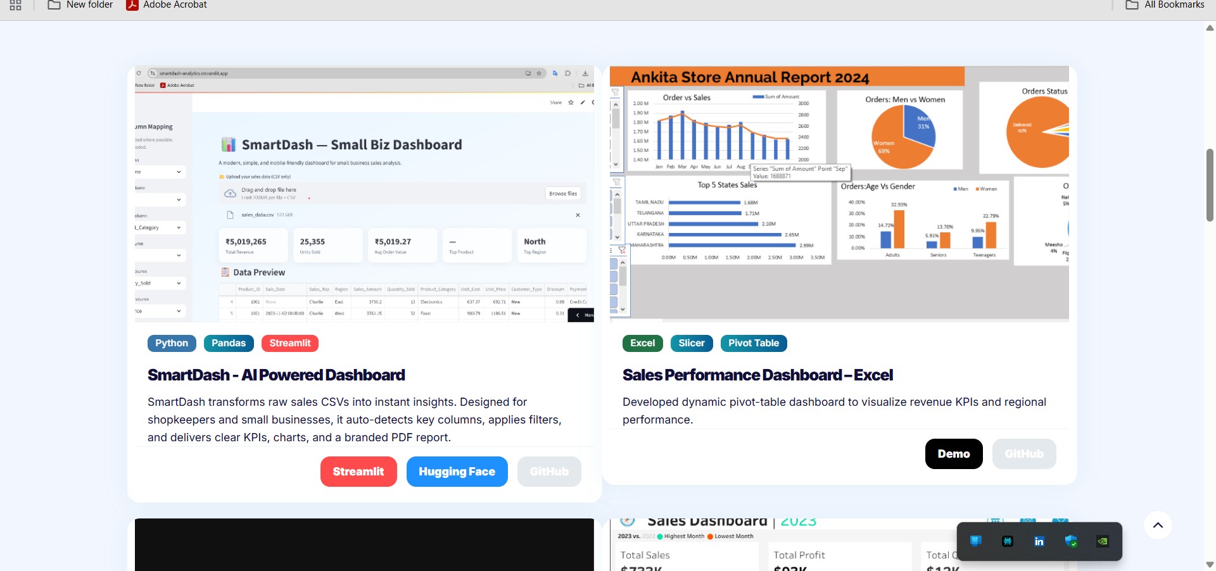Click the Demo button for Excel dashboard
The image size is (1216, 571).
pos(953,454)
